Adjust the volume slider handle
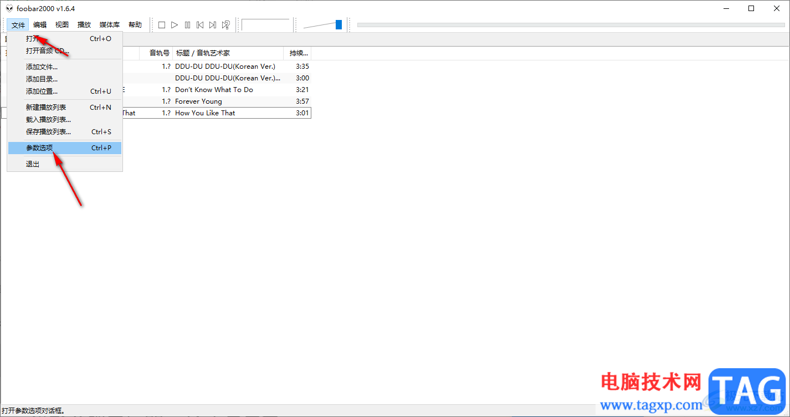The width and height of the screenshot is (790, 417). 338,25
